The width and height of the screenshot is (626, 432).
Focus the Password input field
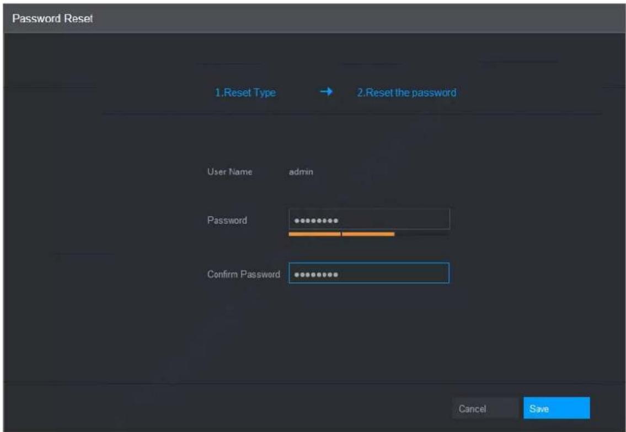pyautogui.click(x=369, y=219)
